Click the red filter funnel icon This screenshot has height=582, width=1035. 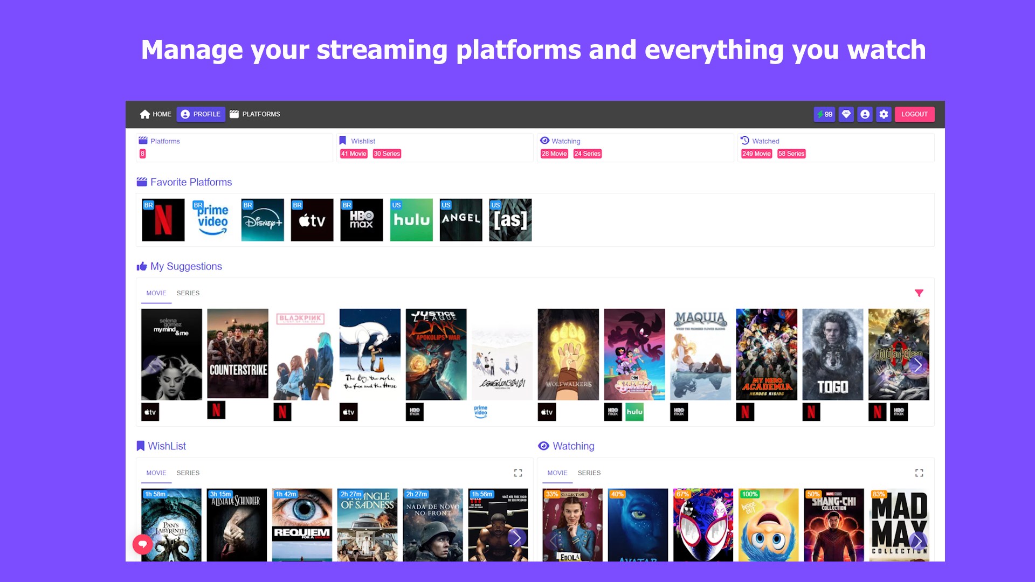tap(919, 293)
